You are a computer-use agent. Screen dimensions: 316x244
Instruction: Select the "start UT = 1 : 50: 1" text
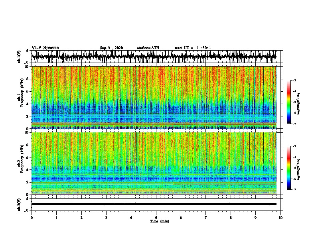[193, 48]
